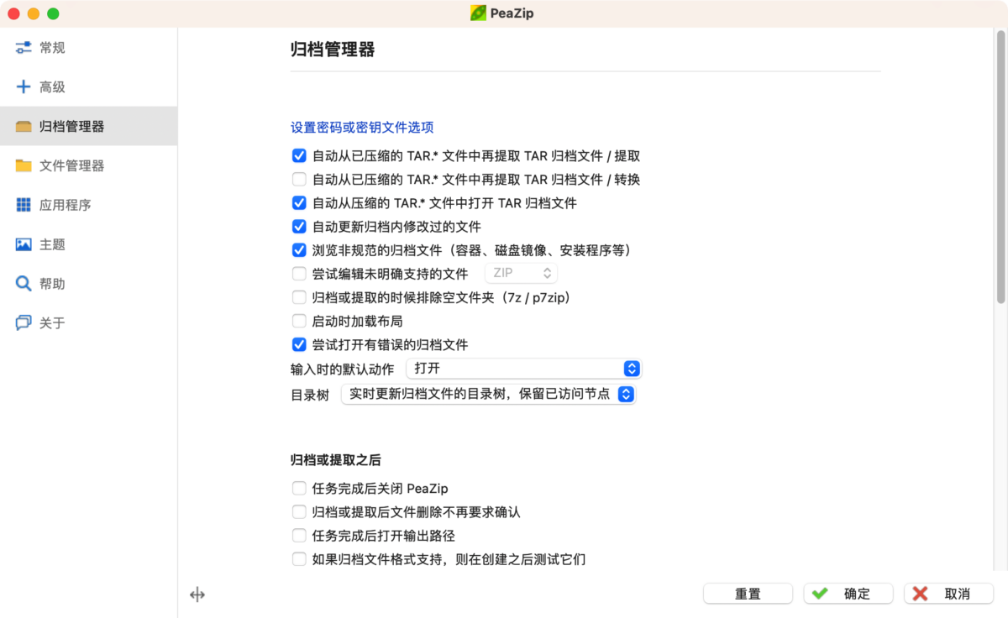Click the green checkmark icon on 确定
This screenshot has width=1008, height=618.
(x=820, y=594)
